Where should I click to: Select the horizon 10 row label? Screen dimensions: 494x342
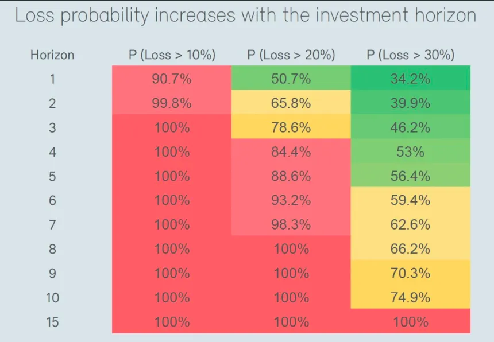pyautogui.click(x=52, y=297)
